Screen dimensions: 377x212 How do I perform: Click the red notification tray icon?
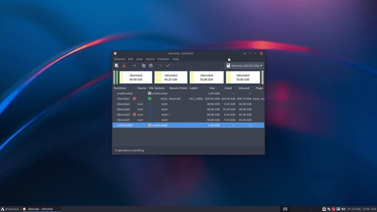[x=333, y=209]
